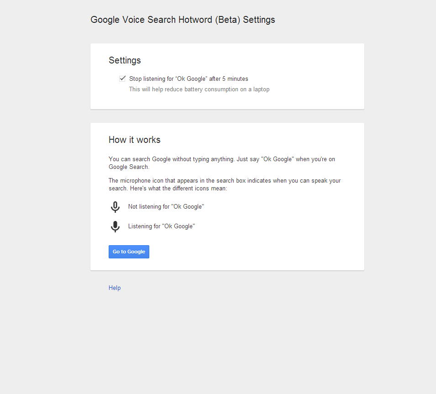Tap the microphone symbol beside the not-listening description

click(115, 206)
